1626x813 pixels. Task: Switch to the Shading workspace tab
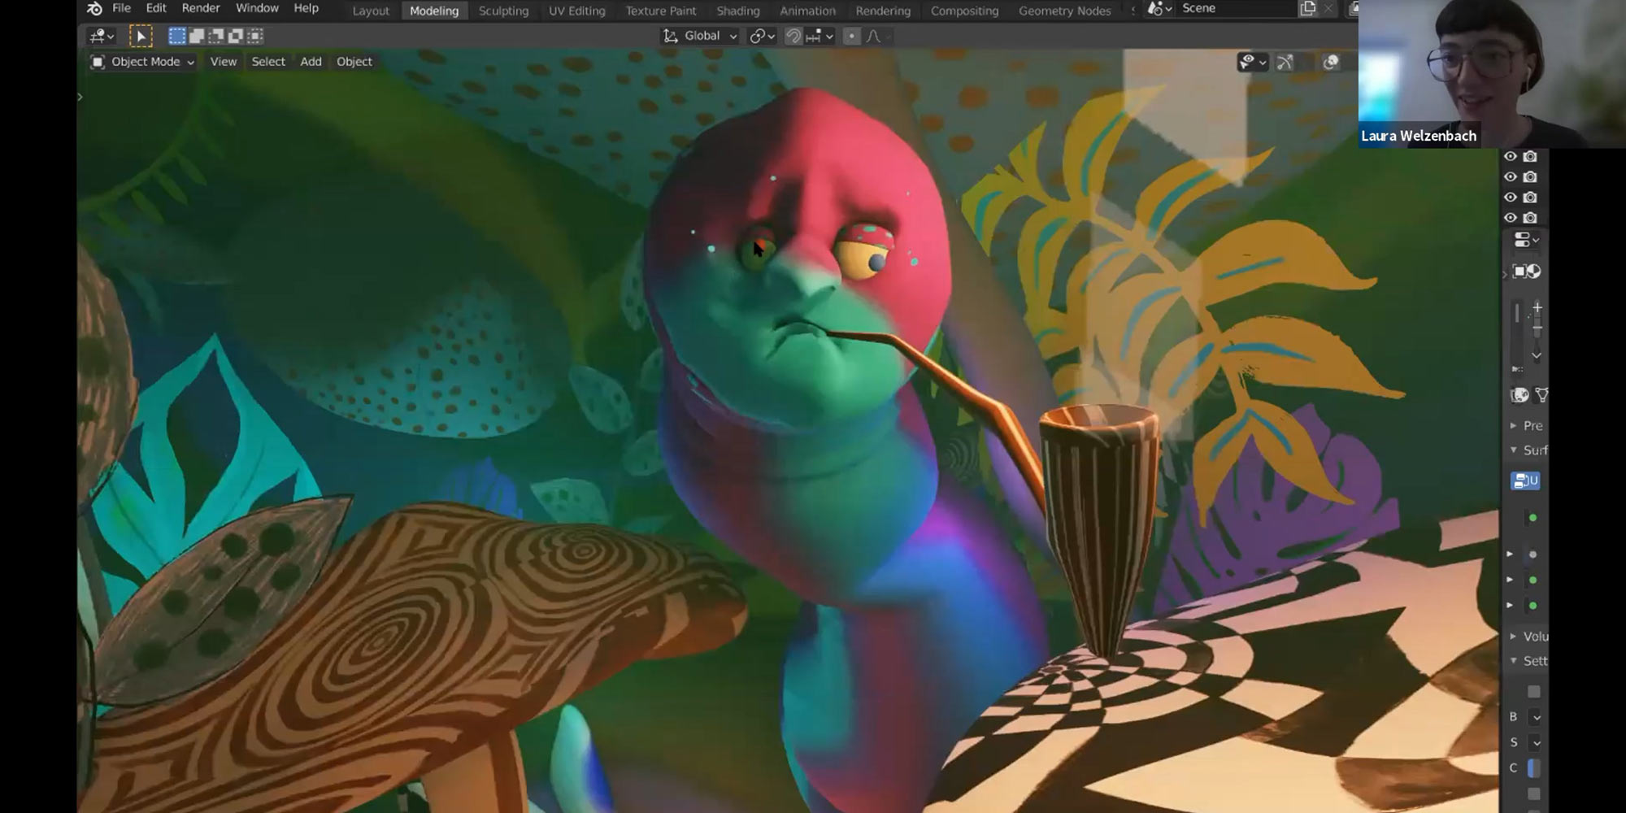coord(738,11)
